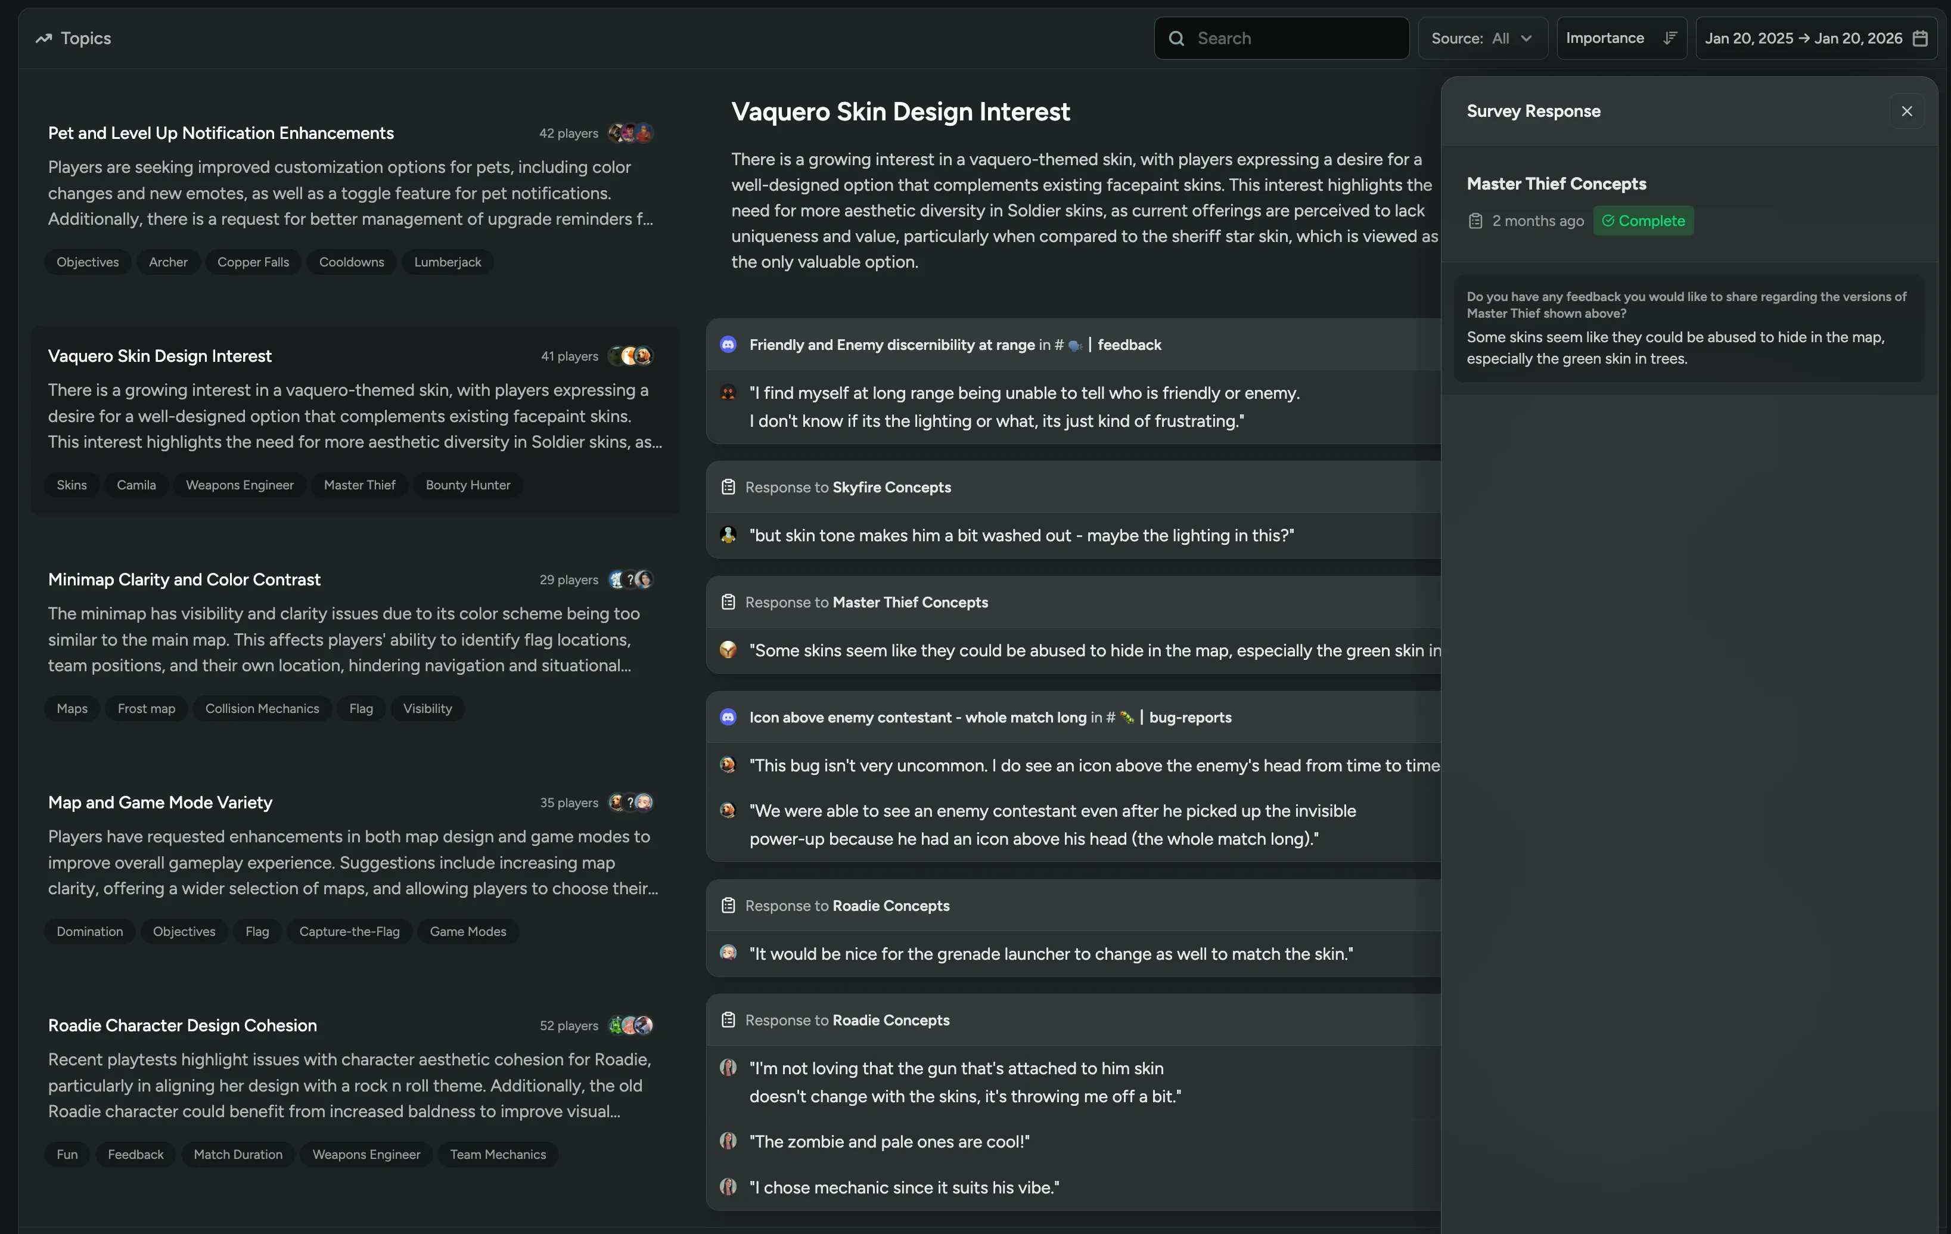The height and width of the screenshot is (1234, 1951).
Task: Click the search magnifier icon
Action: (1176, 38)
